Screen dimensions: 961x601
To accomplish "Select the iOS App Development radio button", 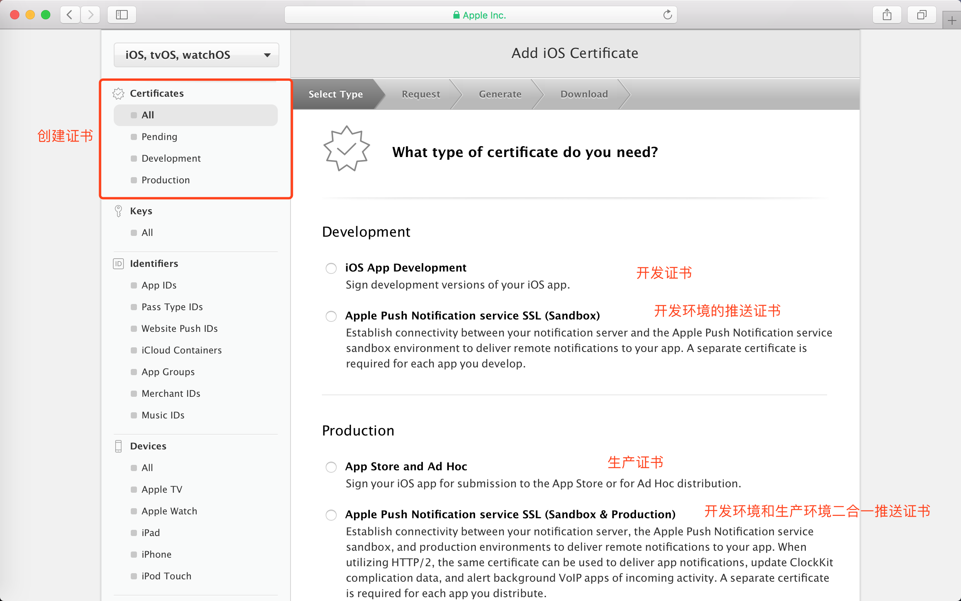I will point(331,268).
